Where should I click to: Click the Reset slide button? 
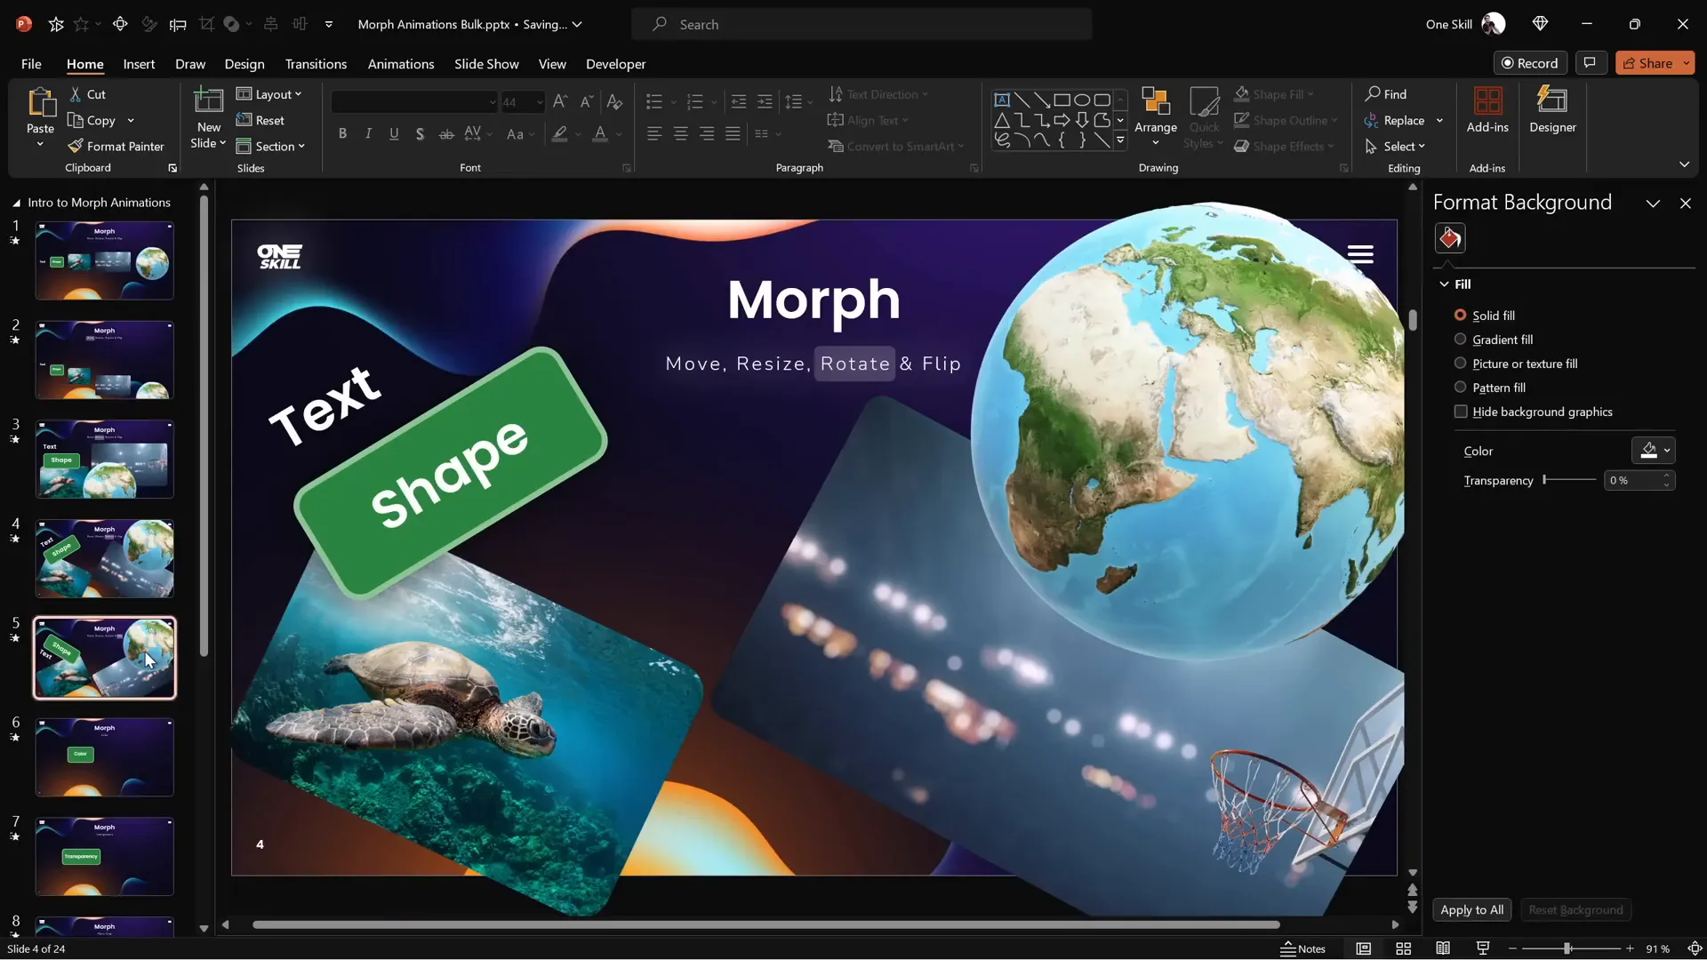point(260,120)
